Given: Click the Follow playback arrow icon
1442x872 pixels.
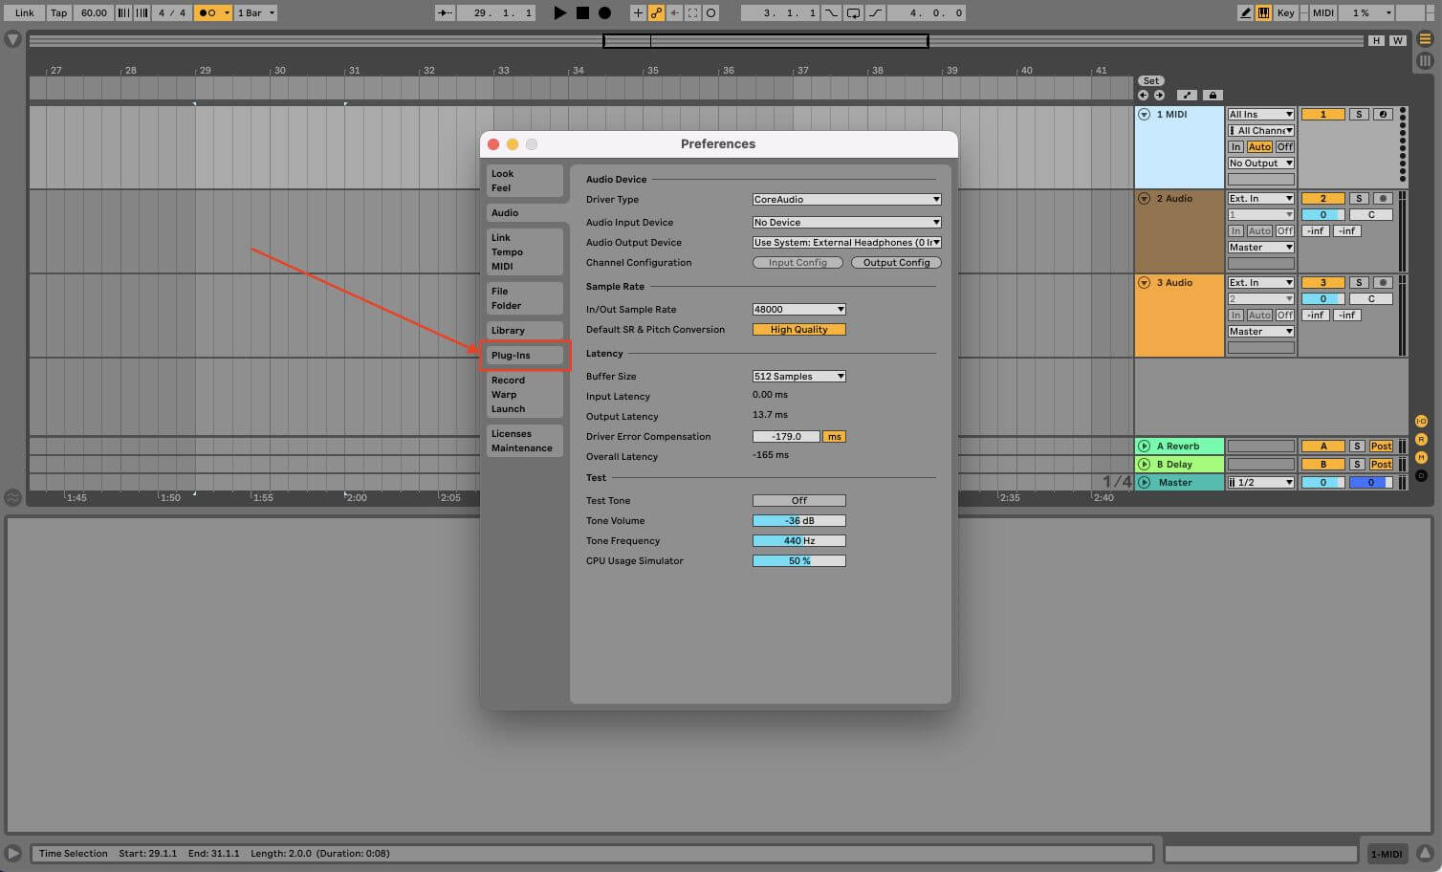Looking at the screenshot, I should click(443, 12).
